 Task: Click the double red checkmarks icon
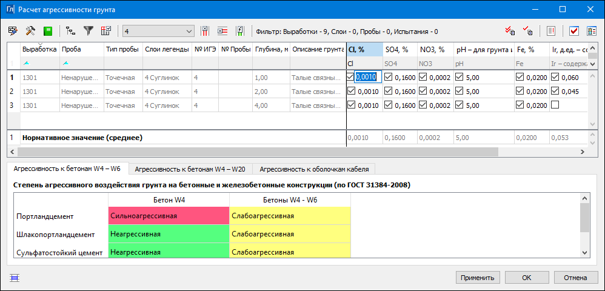coord(510,32)
